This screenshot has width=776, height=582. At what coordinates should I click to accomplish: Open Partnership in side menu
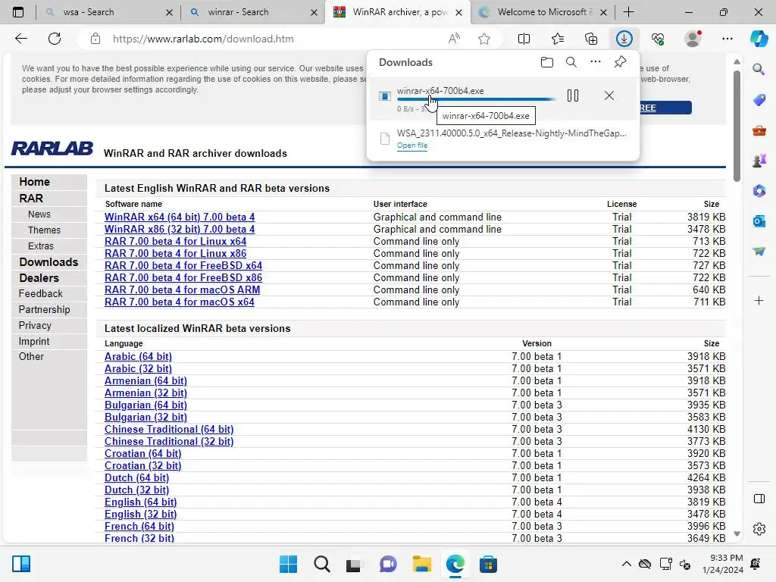pyautogui.click(x=44, y=309)
